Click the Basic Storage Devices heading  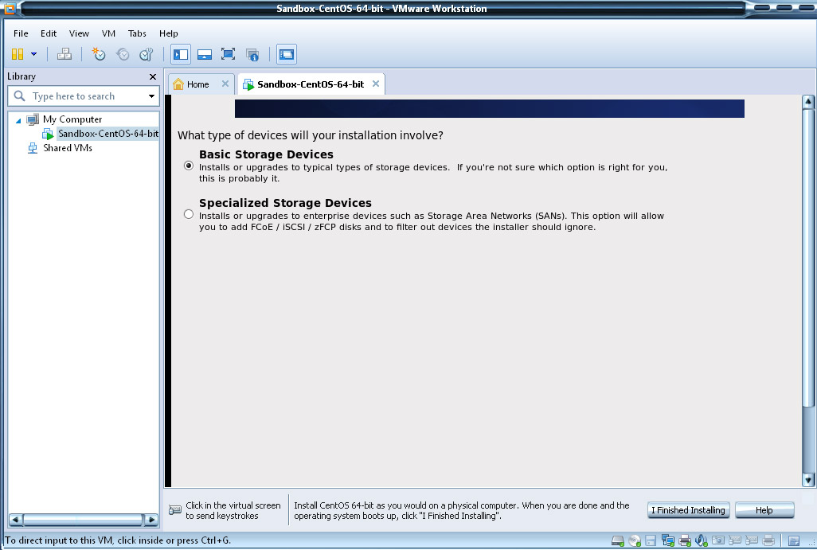coord(266,154)
